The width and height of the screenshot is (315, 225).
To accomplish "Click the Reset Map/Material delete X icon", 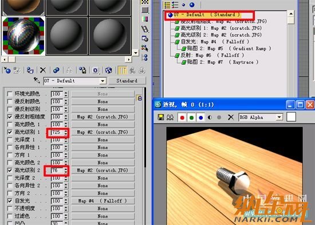I will pyautogui.click(x=42, y=70).
